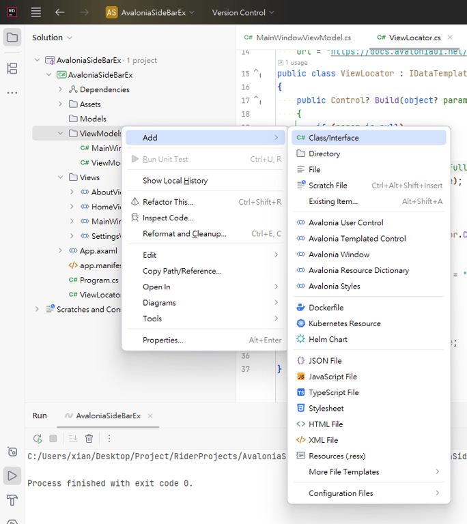Click the Scroll to End icon
This screenshot has width=467, height=524.
73,439
